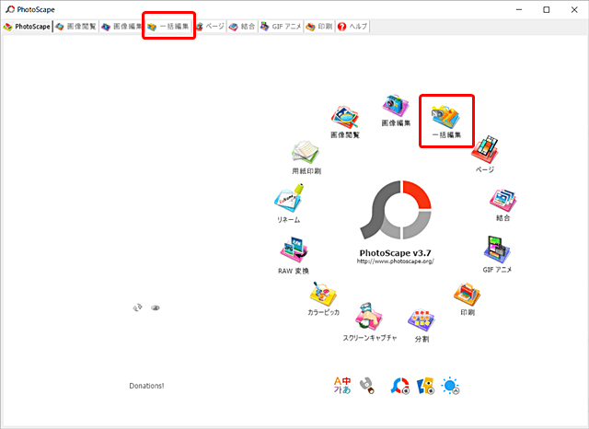Click the PhotoScape logo icon in bottom row
The image size is (589, 429).
click(399, 386)
